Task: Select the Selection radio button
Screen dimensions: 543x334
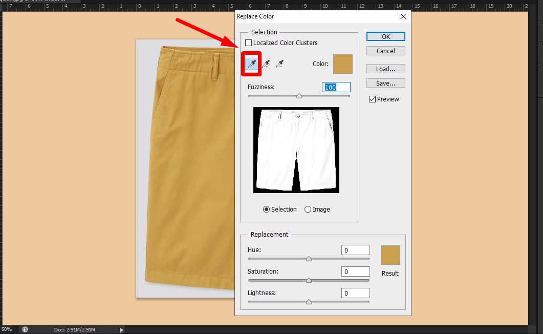Action: pos(267,209)
